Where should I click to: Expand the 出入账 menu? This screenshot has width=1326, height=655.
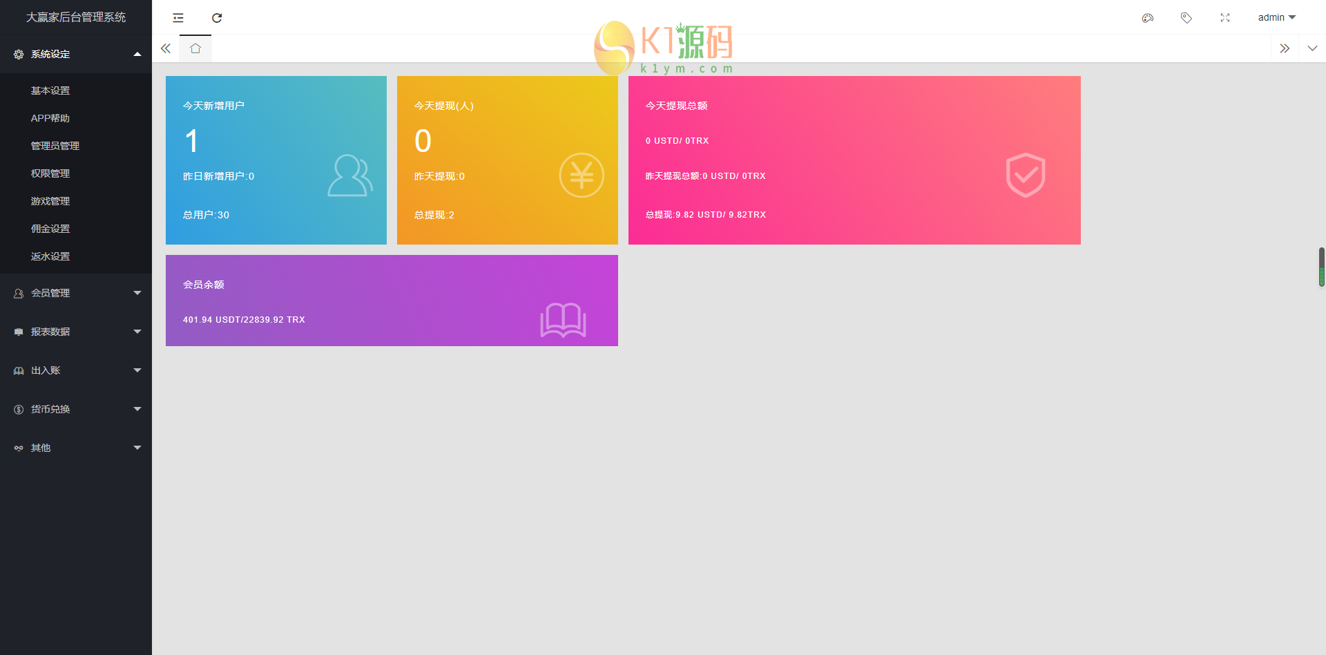point(76,370)
